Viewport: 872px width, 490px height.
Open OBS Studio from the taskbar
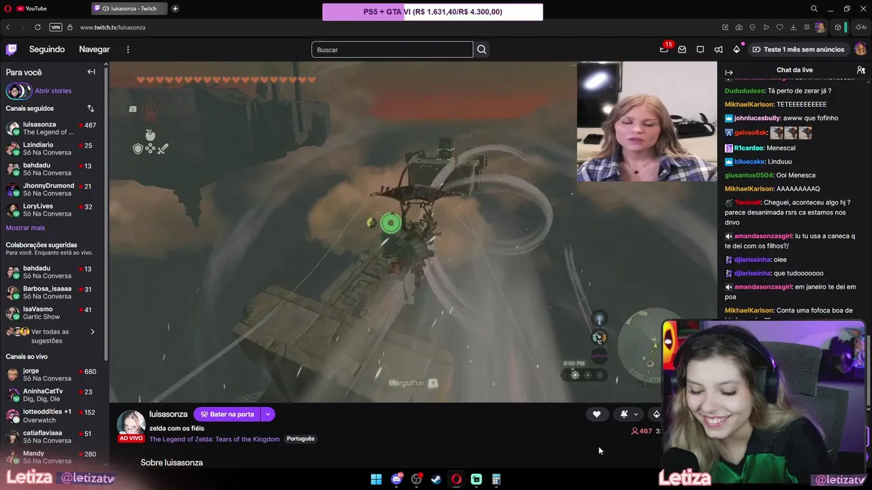point(416,479)
